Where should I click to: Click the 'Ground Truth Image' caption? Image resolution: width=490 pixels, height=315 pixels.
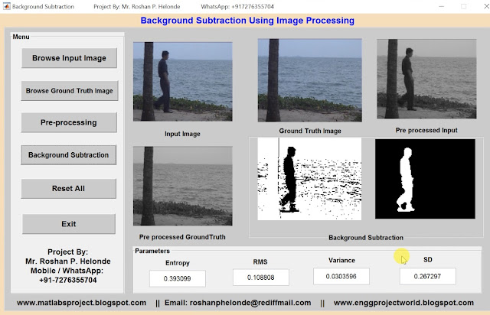pyautogui.click(x=310, y=131)
